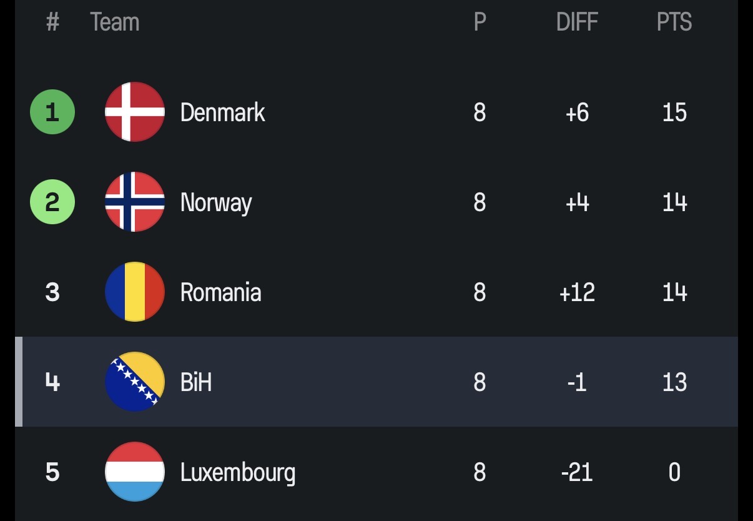Click the light green rank 2 badge
This screenshot has height=521, width=753.
coord(52,202)
